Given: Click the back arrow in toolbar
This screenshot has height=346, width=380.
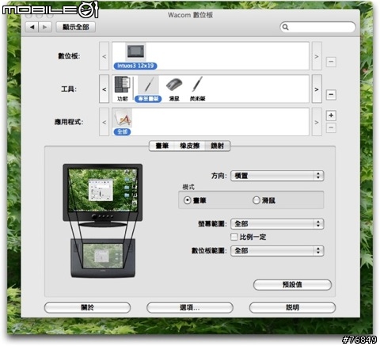Looking at the screenshot, I should point(32,27).
